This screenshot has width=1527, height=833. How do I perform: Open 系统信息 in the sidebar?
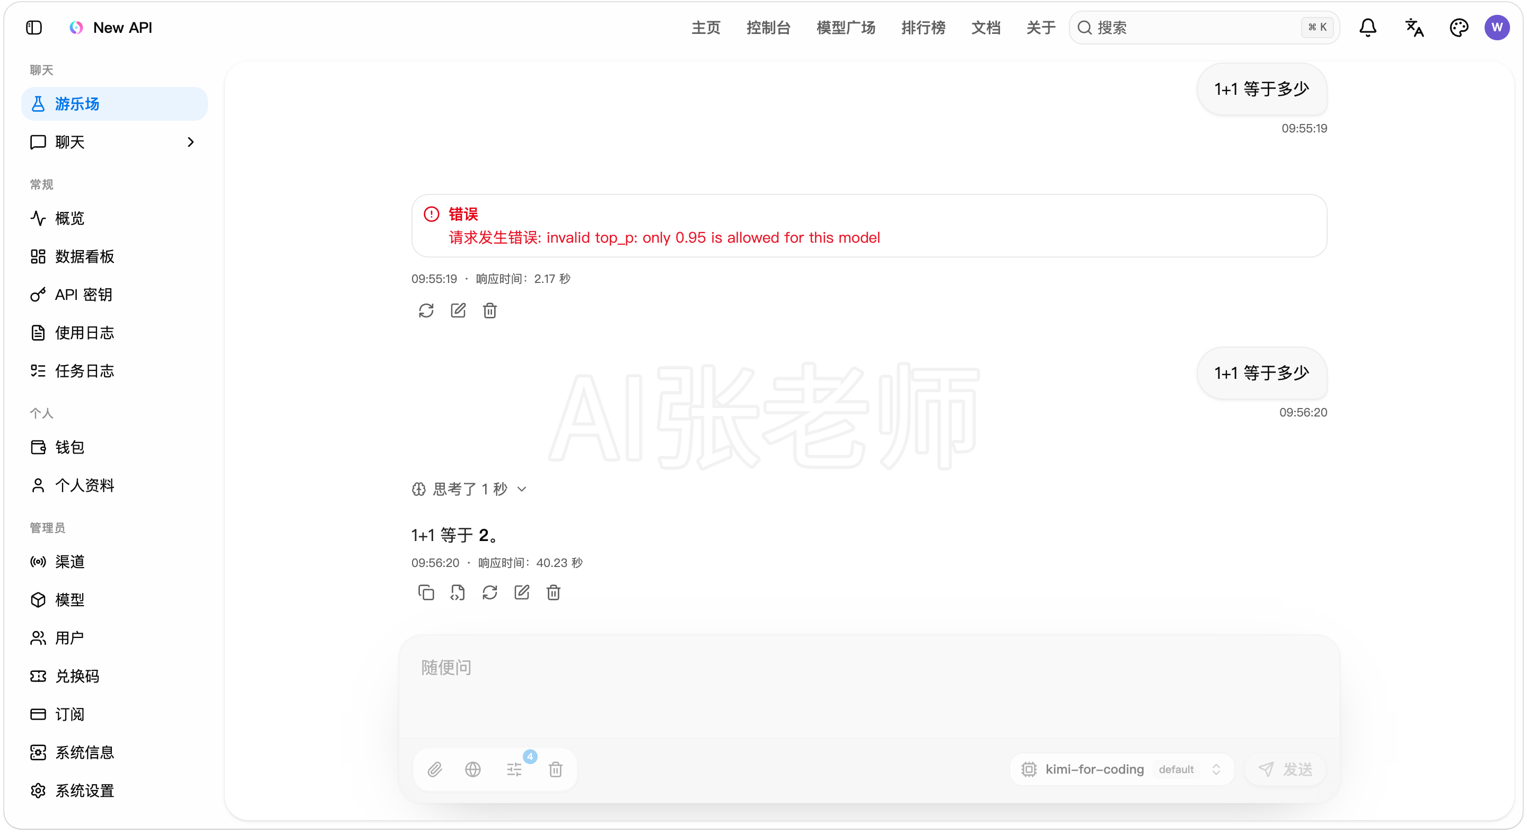coord(115,753)
